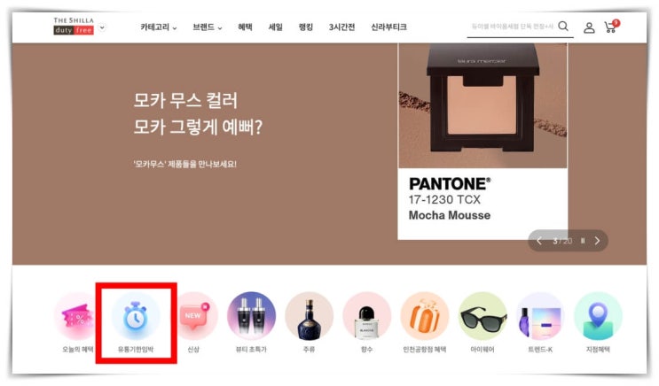
Task: Go to the next banner slide
Action: coord(597,241)
